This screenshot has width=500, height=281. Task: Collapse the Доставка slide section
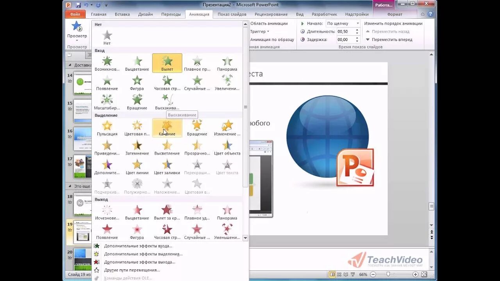click(x=70, y=65)
